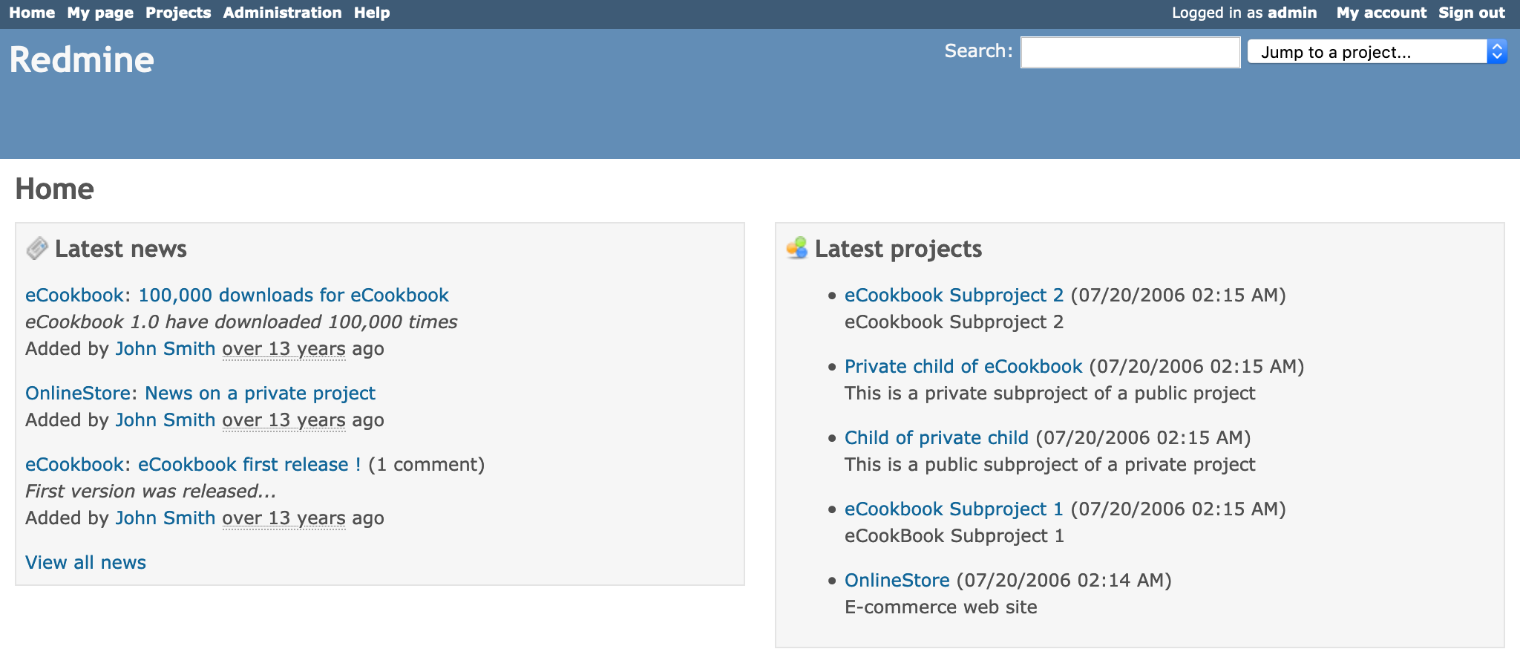
Task: Open eCookbook Subproject 1 project link
Action: click(954, 509)
